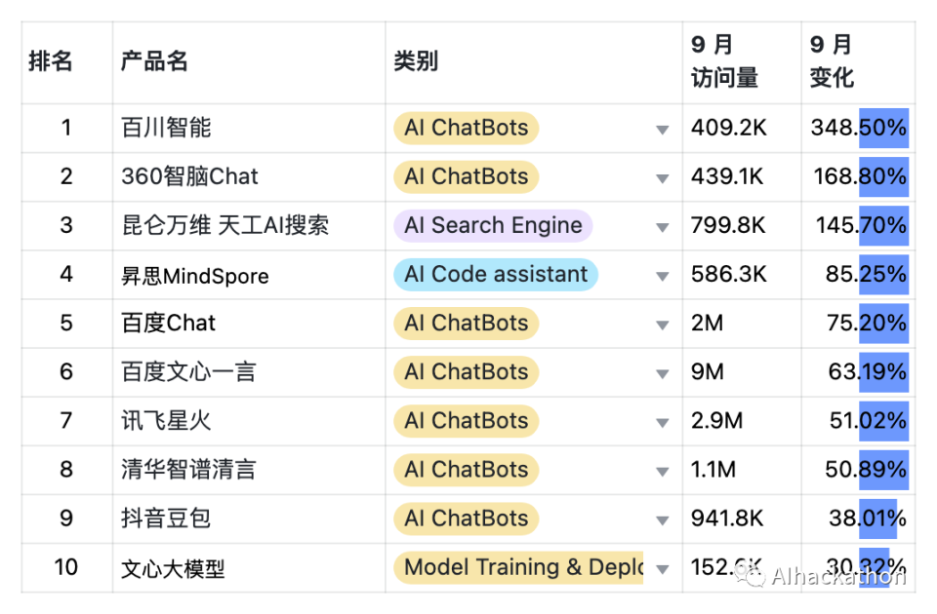The width and height of the screenshot is (937, 614).
Task: Select the 清华智谱清言 product name cell
Action: (x=188, y=470)
